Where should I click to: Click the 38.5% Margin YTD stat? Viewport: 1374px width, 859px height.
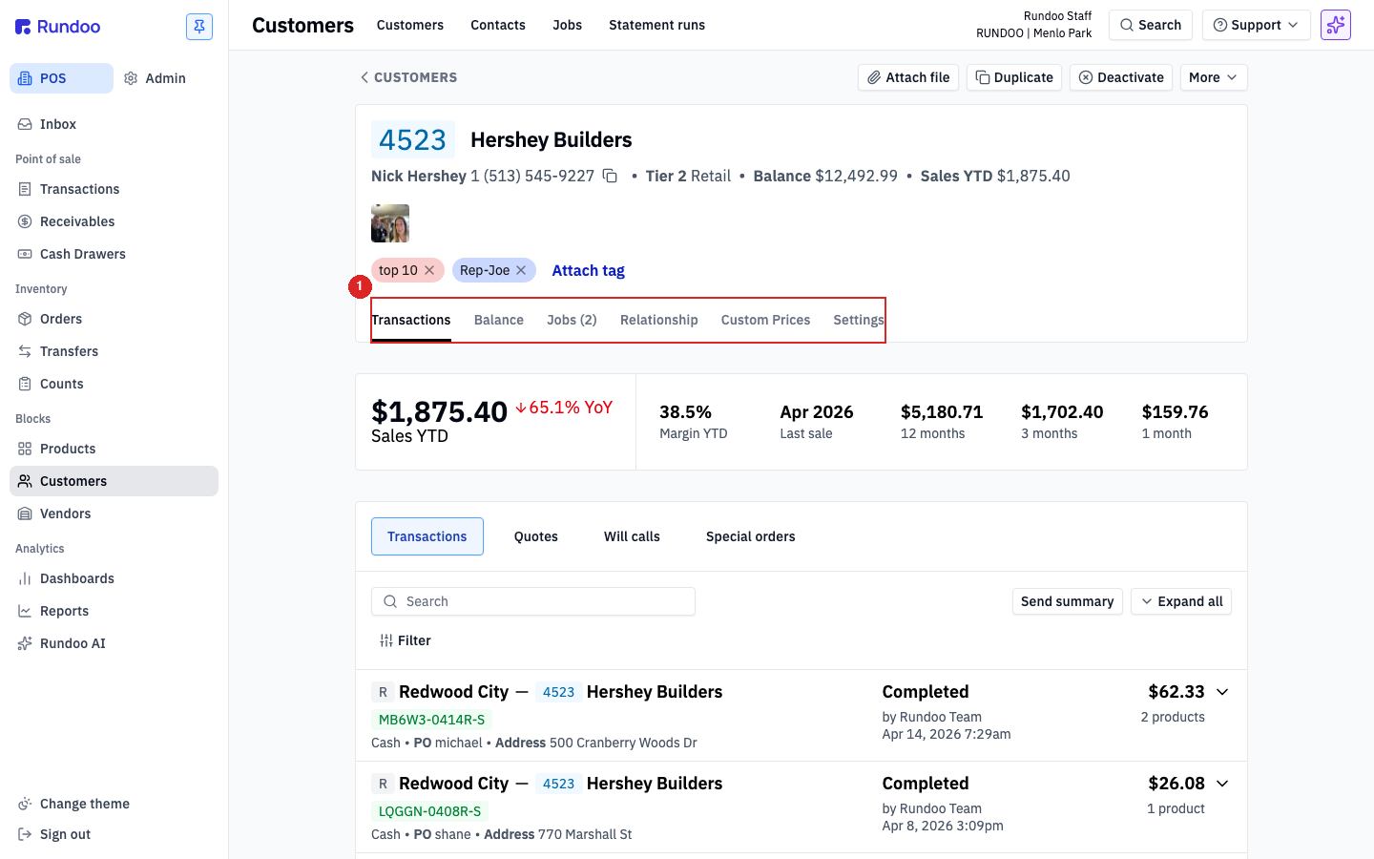coord(694,422)
